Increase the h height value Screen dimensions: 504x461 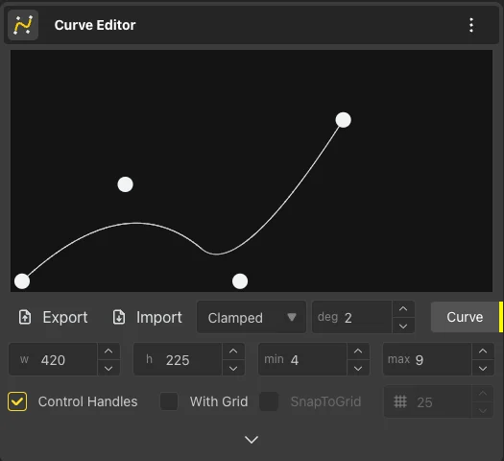233,352
